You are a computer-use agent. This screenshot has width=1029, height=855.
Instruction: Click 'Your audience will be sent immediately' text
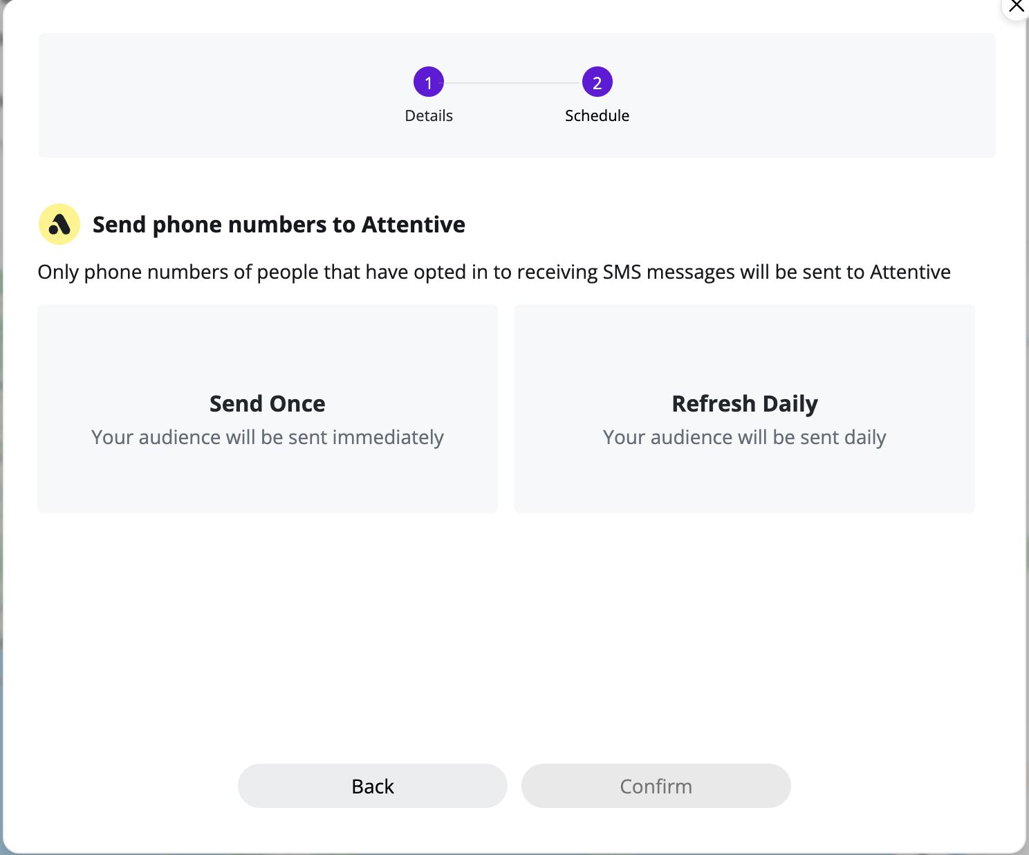point(268,438)
